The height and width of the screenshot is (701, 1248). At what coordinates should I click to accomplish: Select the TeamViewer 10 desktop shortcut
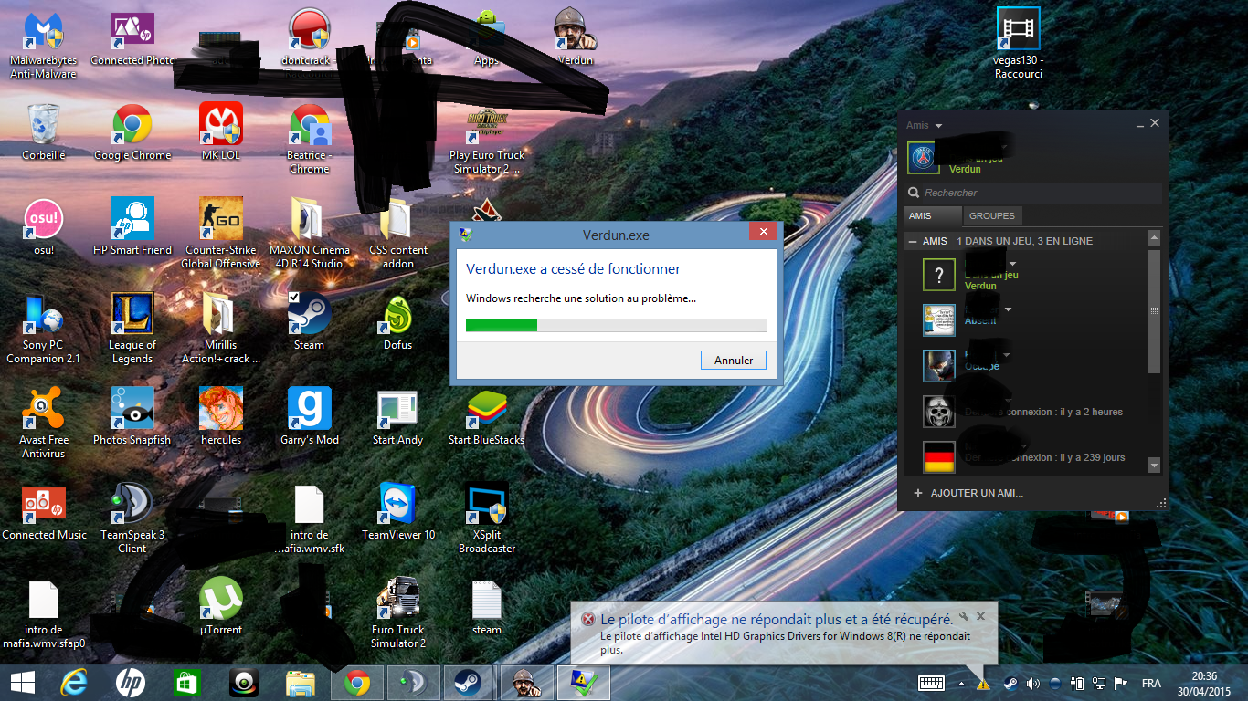[x=398, y=512]
